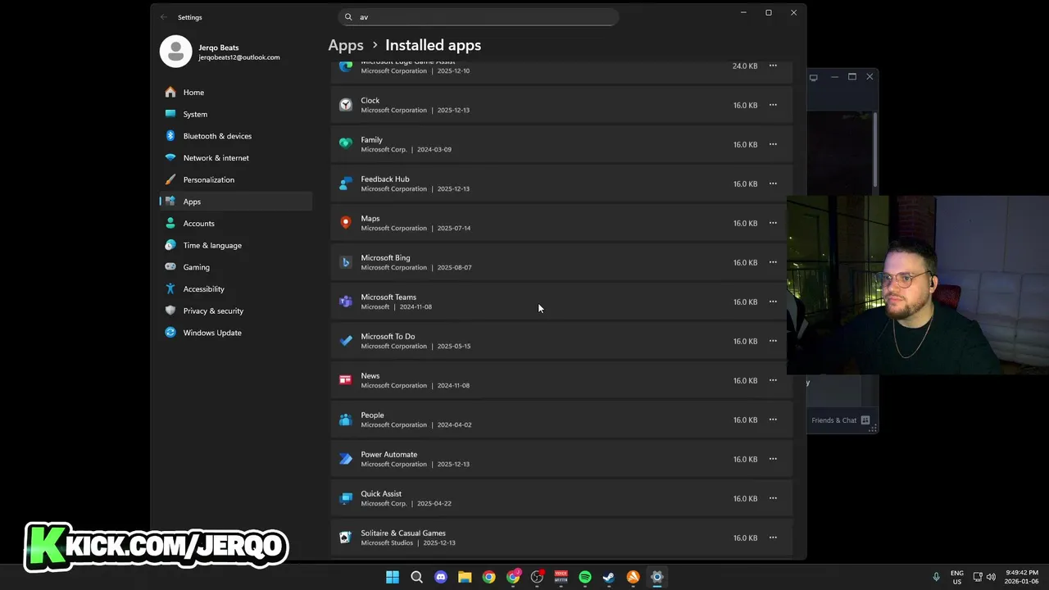
Task: Click the News app icon
Action: click(x=346, y=380)
